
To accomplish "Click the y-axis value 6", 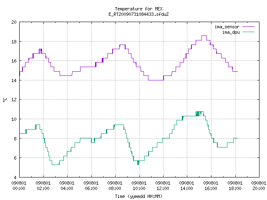I will [15, 158].
